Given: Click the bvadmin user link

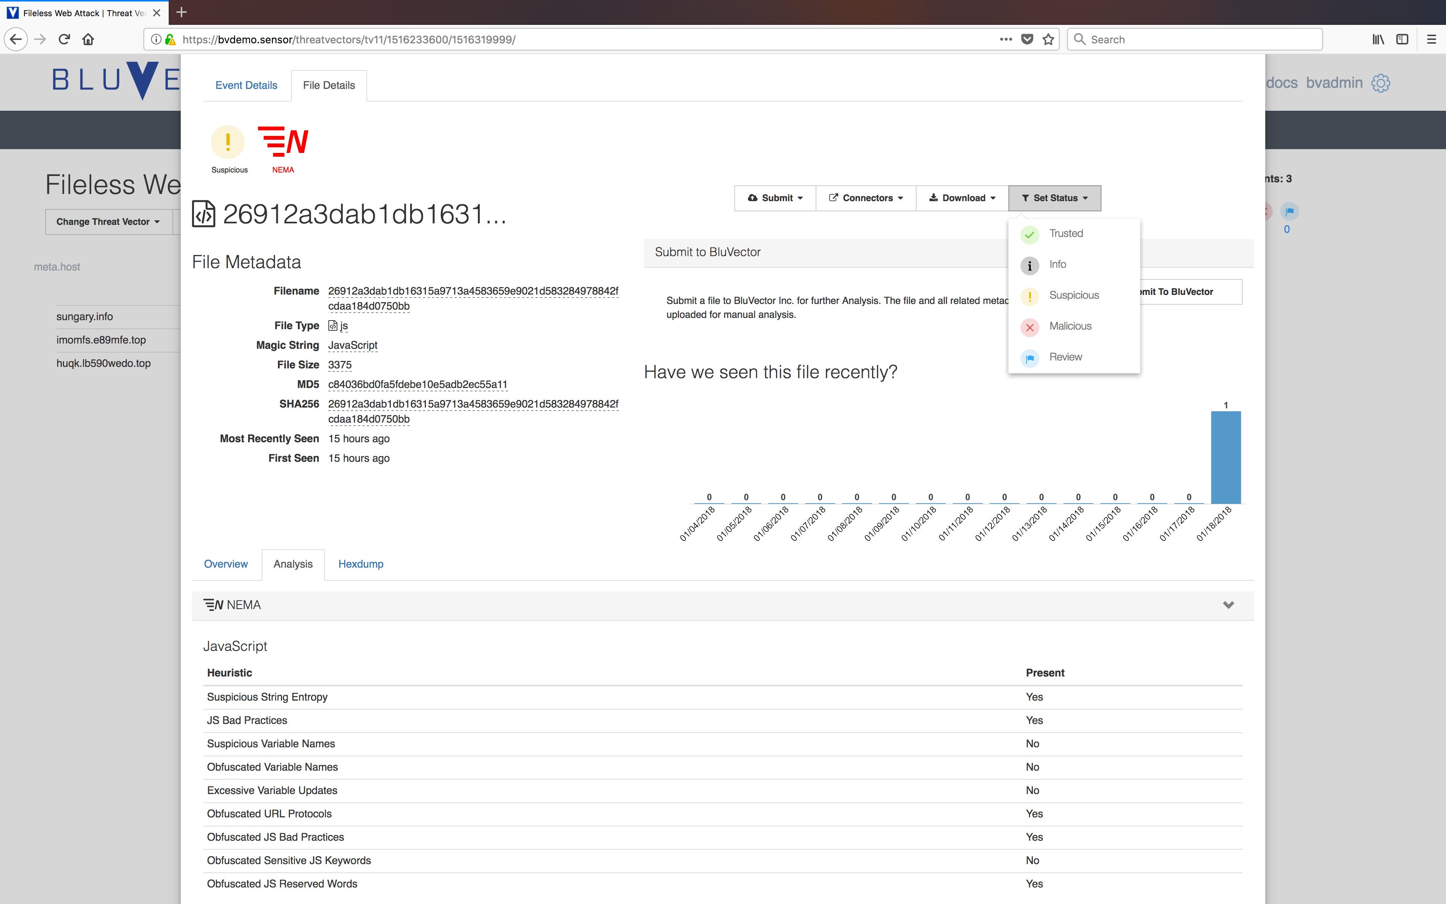Looking at the screenshot, I should point(1334,83).
